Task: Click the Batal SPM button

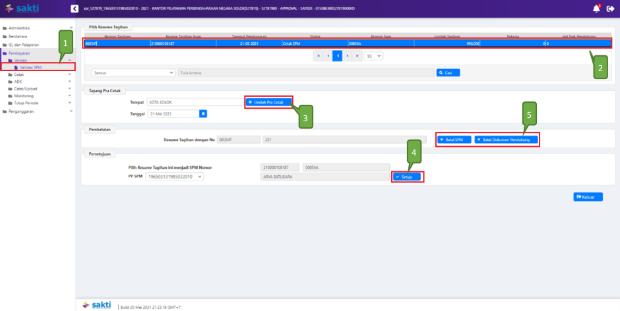Action: pos(453,140)
